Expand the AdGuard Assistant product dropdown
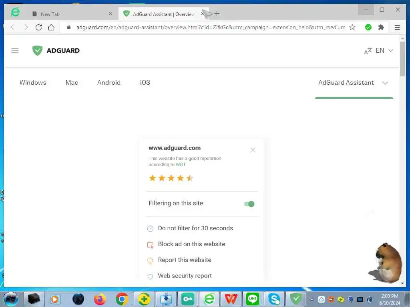 coord(353,83)
